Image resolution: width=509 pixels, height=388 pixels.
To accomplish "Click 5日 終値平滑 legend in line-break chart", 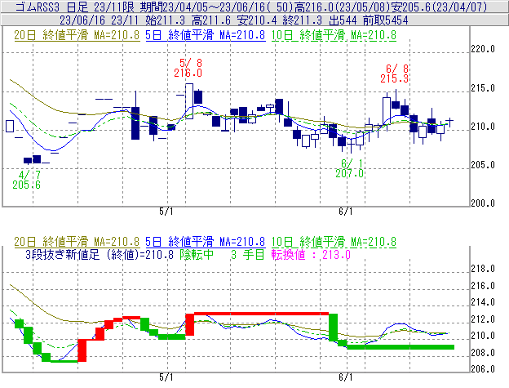I will point(206,242).
